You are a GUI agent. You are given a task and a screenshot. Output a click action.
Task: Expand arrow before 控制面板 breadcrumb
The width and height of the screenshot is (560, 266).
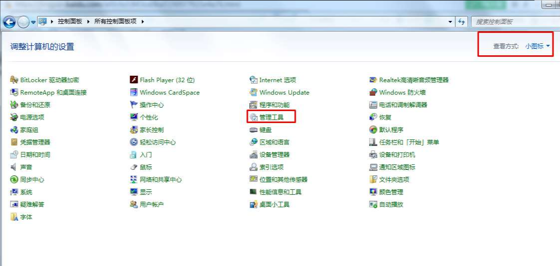tap(53, 21)
